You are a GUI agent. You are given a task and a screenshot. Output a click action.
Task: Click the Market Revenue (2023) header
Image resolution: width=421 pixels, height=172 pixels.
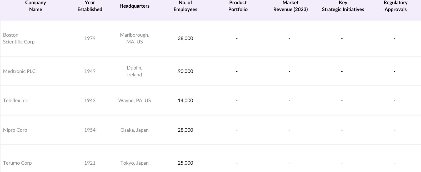pyautogui.click(x=290, y=6)
